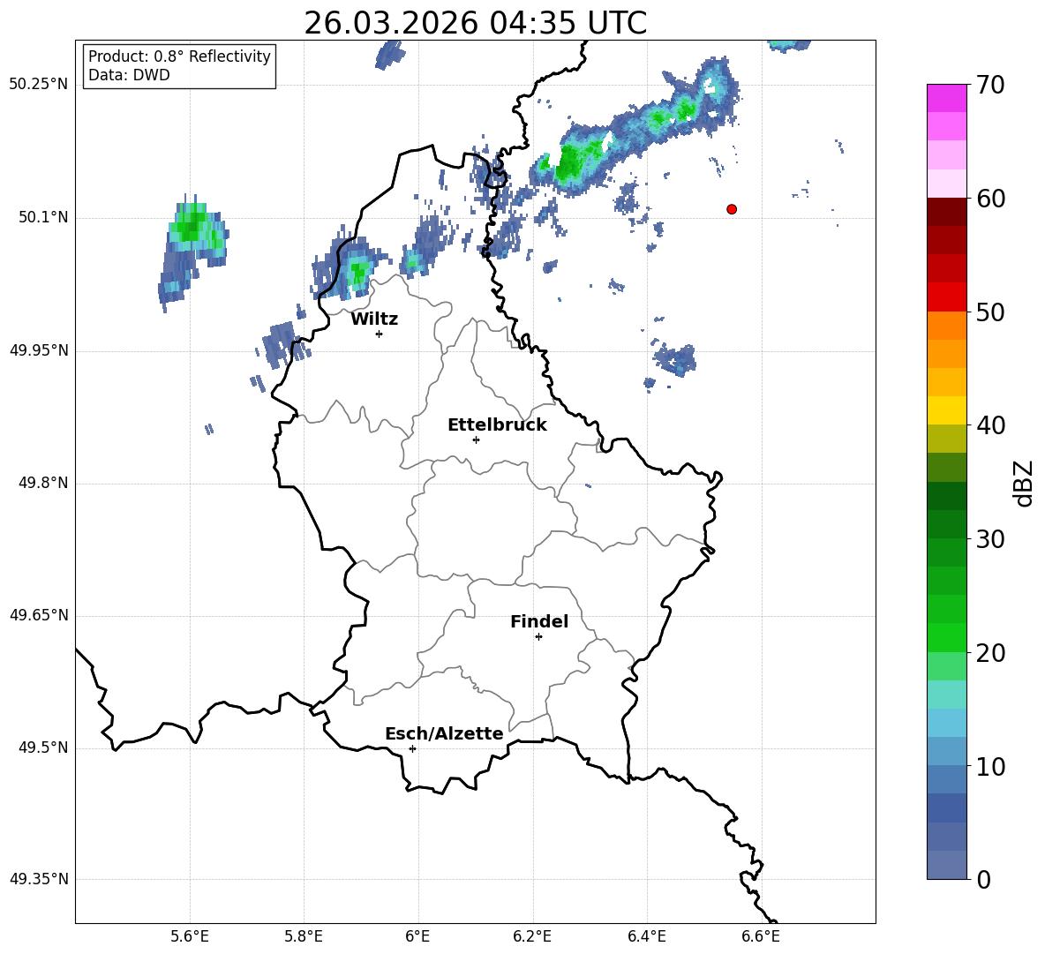Click the 70 label on the colorbar
The height and width of the screenshot is (954, 1045).
990,85
